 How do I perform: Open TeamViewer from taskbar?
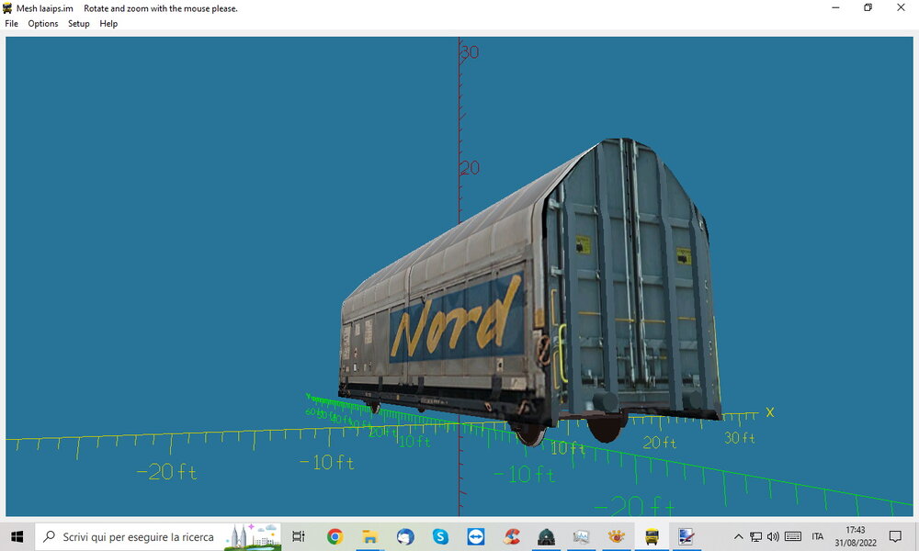(475, 536)
